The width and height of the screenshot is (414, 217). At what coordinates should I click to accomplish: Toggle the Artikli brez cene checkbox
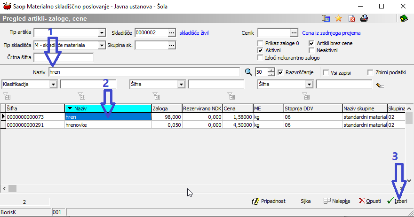(x=311, y=43)
